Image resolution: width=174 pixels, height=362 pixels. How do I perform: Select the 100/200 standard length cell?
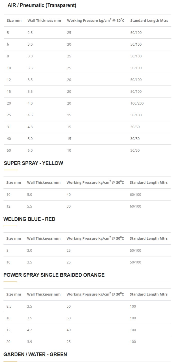(x=137, y=103)
